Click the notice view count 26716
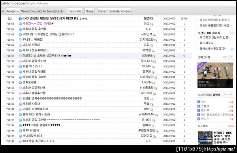The image size is (237, 153). [x=184, y=19]
